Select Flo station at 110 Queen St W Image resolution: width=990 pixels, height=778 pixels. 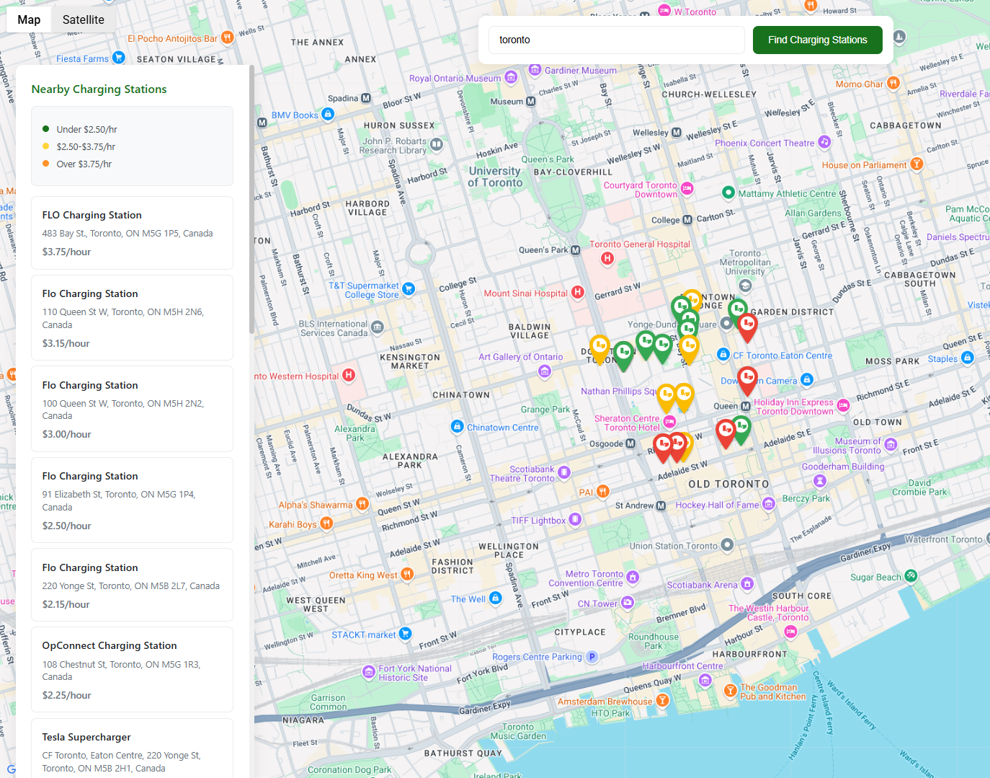pyautogui.click(x=132, y=317)
